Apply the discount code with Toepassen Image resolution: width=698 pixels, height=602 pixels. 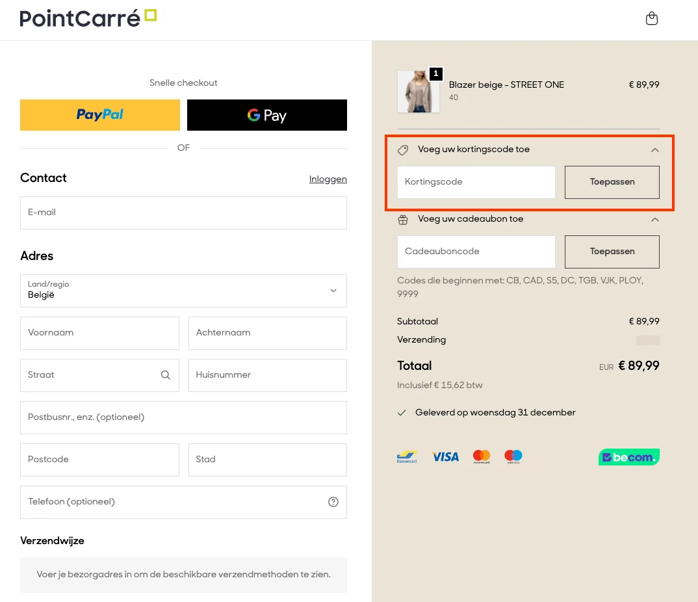pos(612,182)
